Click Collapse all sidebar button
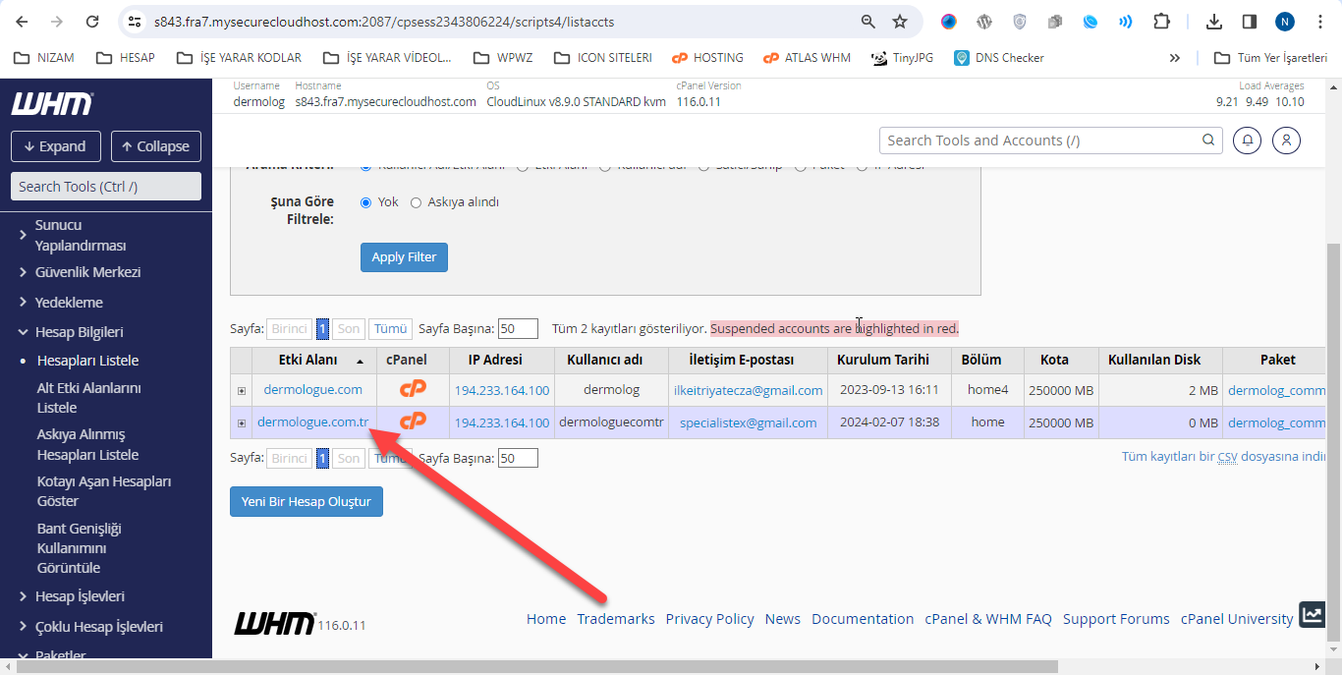The width and height of the screenshot is (1342, 675). 156,146
